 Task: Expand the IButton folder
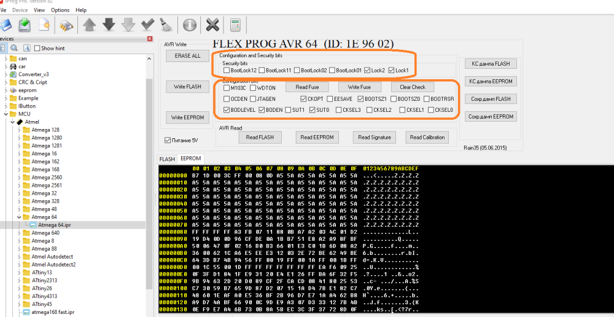6,106
